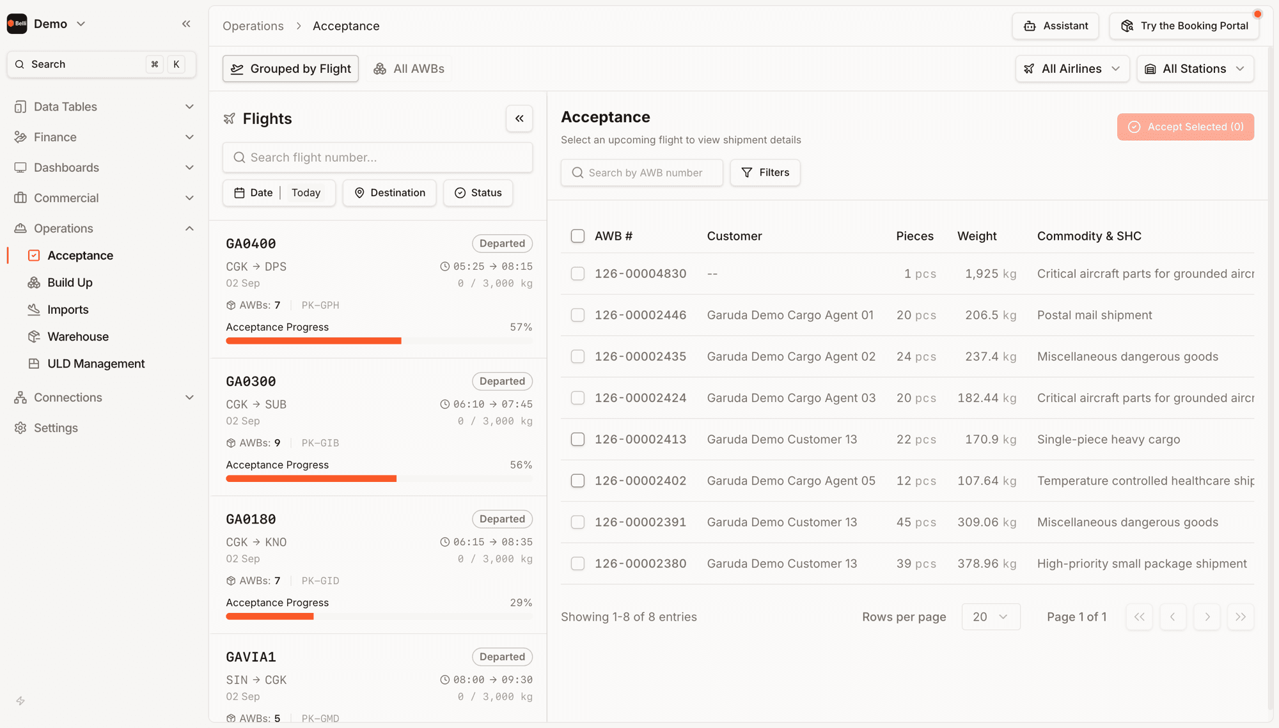The height and width of the screenshot is (728, 1279).
Task: Open the All Airlines dropdown
Action: click(x=1072, y=69)
